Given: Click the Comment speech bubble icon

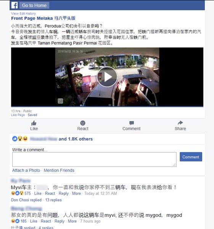Looking at the screenshot, I should (x=132, y=123).
